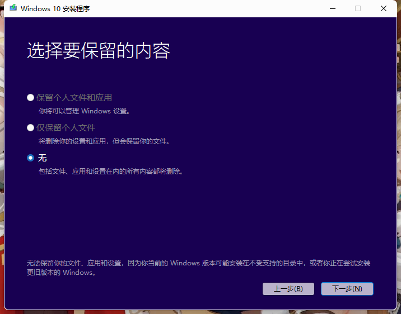Click the Windows 10 安装程序 title text
Screen dimensions: 401x314
55,8
